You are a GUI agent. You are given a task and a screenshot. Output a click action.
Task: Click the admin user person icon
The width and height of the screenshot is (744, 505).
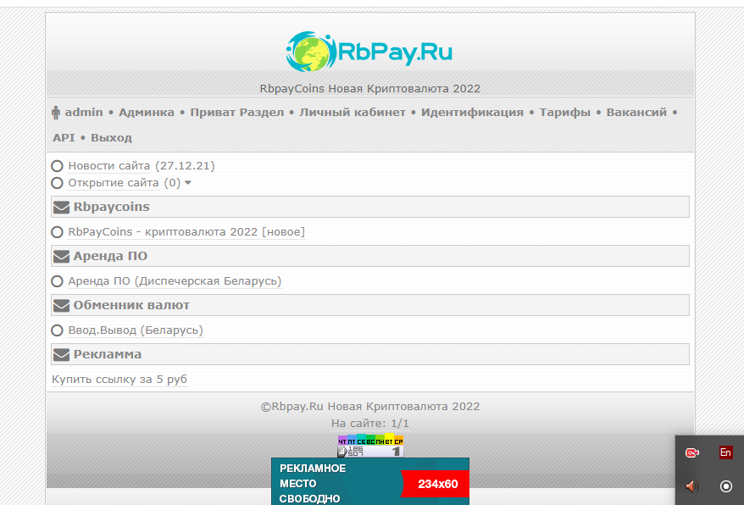(57, 113)
